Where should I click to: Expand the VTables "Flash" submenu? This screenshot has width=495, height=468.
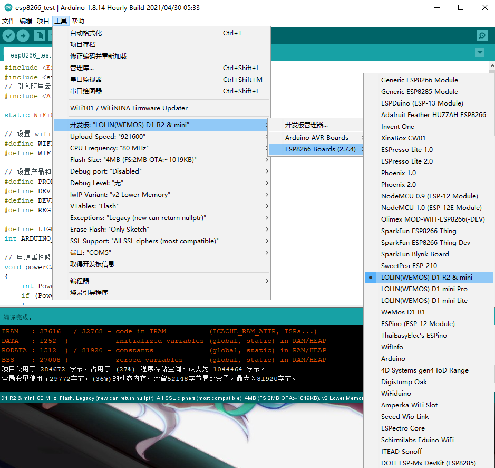click(x=161, y=206)
